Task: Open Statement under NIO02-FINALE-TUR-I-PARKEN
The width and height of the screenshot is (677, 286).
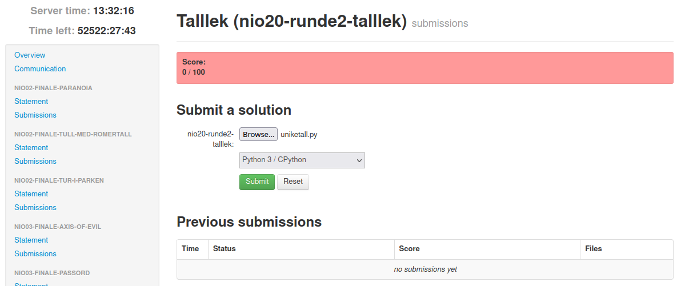Action: coord(31,194)
